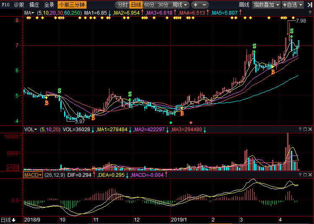Open the 画线 drawing tools
The width and height of the screenshot is (314, 224).
[244, 5]
